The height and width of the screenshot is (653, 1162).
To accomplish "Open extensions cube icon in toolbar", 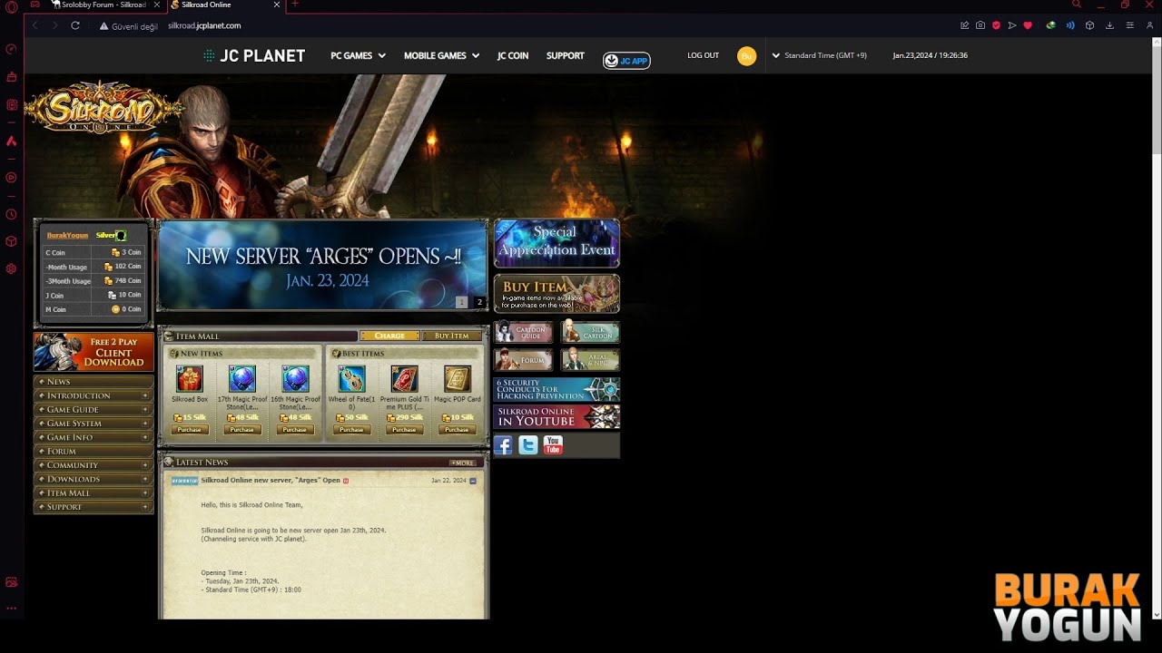I will (x=1089, y=25).
